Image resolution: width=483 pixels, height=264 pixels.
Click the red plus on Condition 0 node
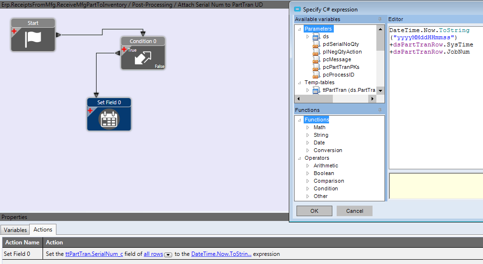click(x=124, y=49)
